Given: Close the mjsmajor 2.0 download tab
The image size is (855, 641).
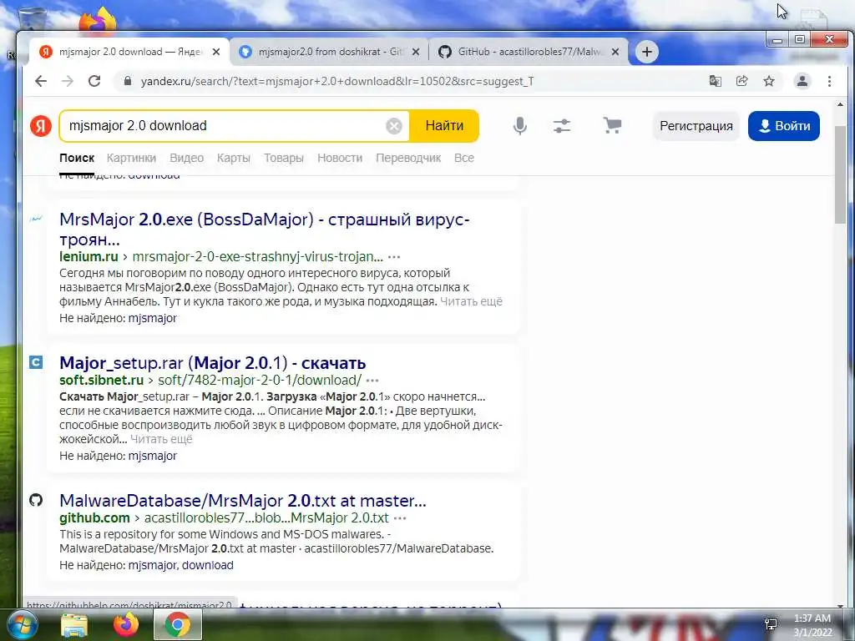Looking at the screenshot, I should click(x=216, y=52).
